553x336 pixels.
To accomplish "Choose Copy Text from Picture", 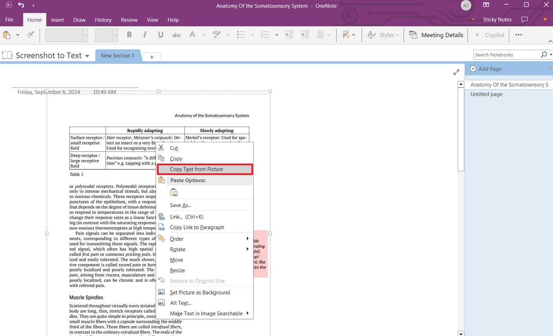I will point(205,169).
